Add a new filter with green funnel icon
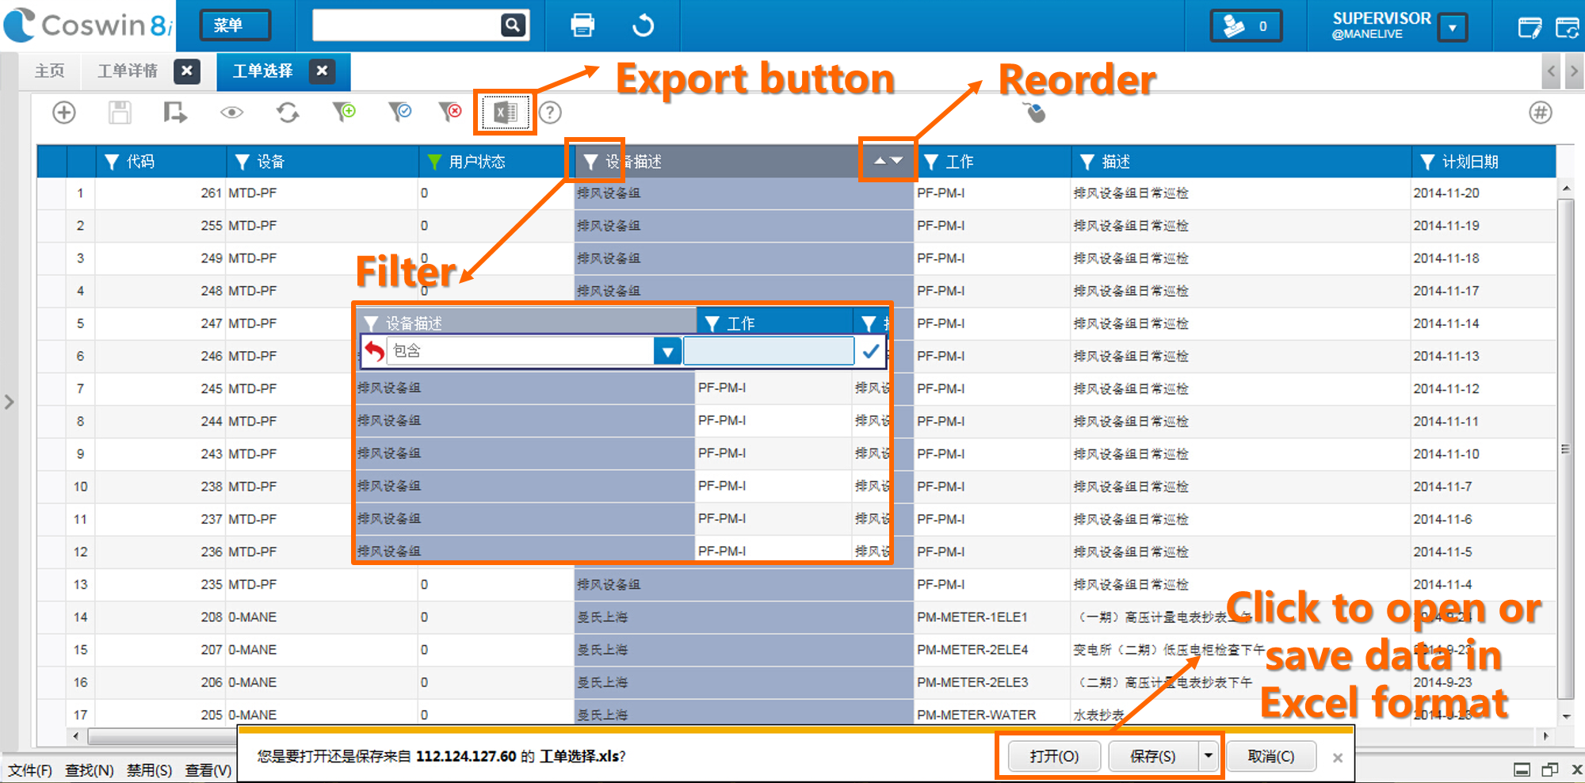Image resolution: width=1585 pixels, height=783 pixels. coord(344,112)
